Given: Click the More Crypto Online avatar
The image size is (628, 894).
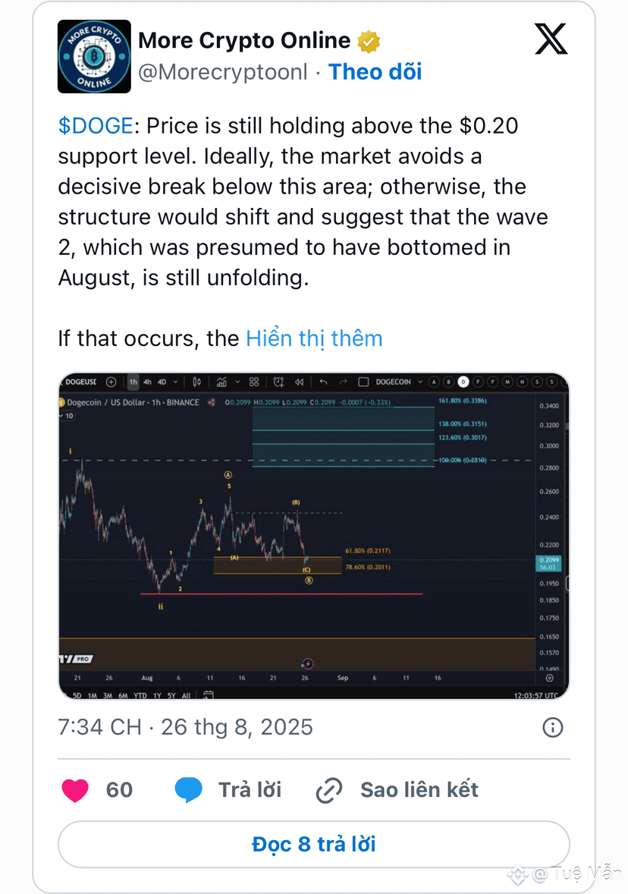Looking at the screenshot, I should point(94,56).
